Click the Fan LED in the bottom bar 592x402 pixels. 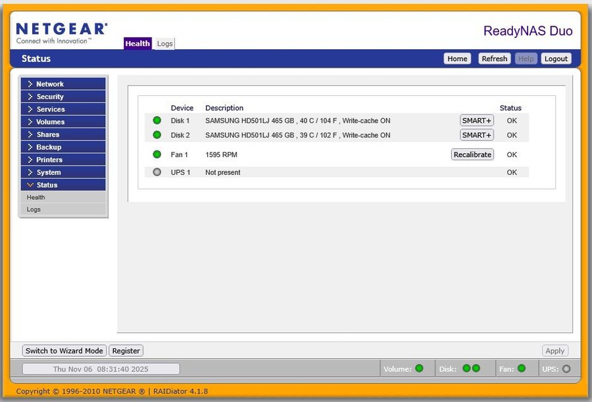pos(522,368)
